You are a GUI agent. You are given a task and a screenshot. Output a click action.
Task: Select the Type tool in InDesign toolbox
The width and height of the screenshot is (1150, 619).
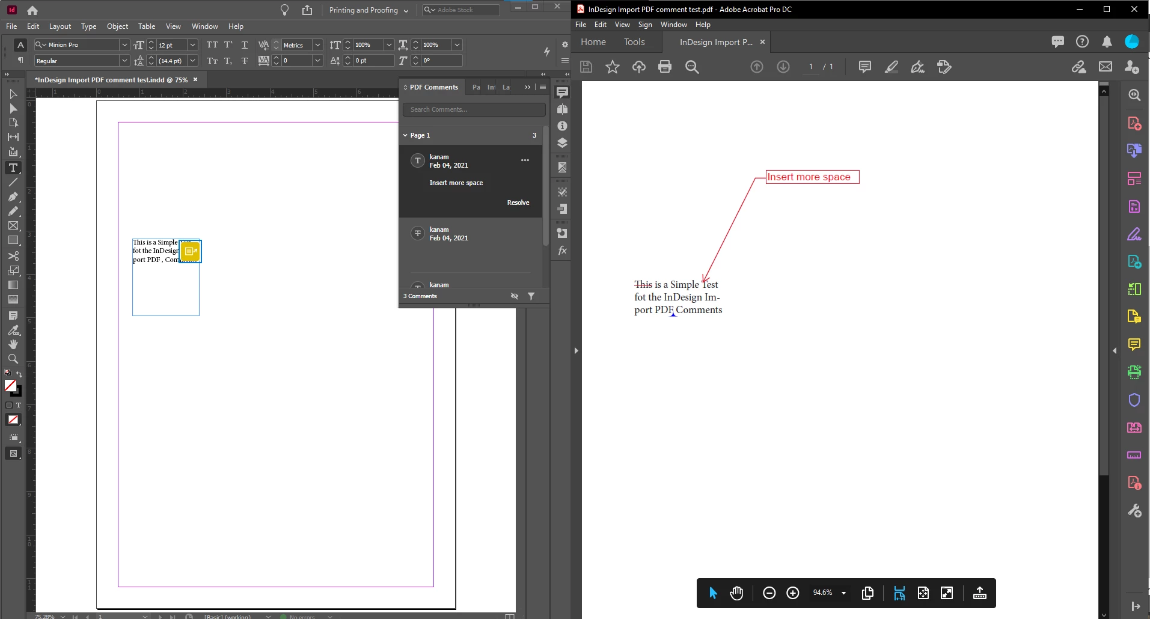(x=13, y=168)
